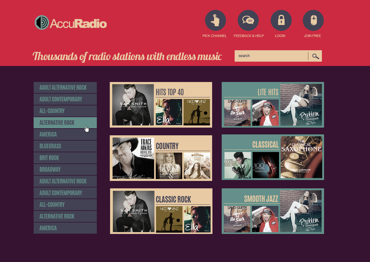The width and height of the screenshot is (370, 262).
Task: Select America row just above Bluegrass
Action: [x=65, y=134]
